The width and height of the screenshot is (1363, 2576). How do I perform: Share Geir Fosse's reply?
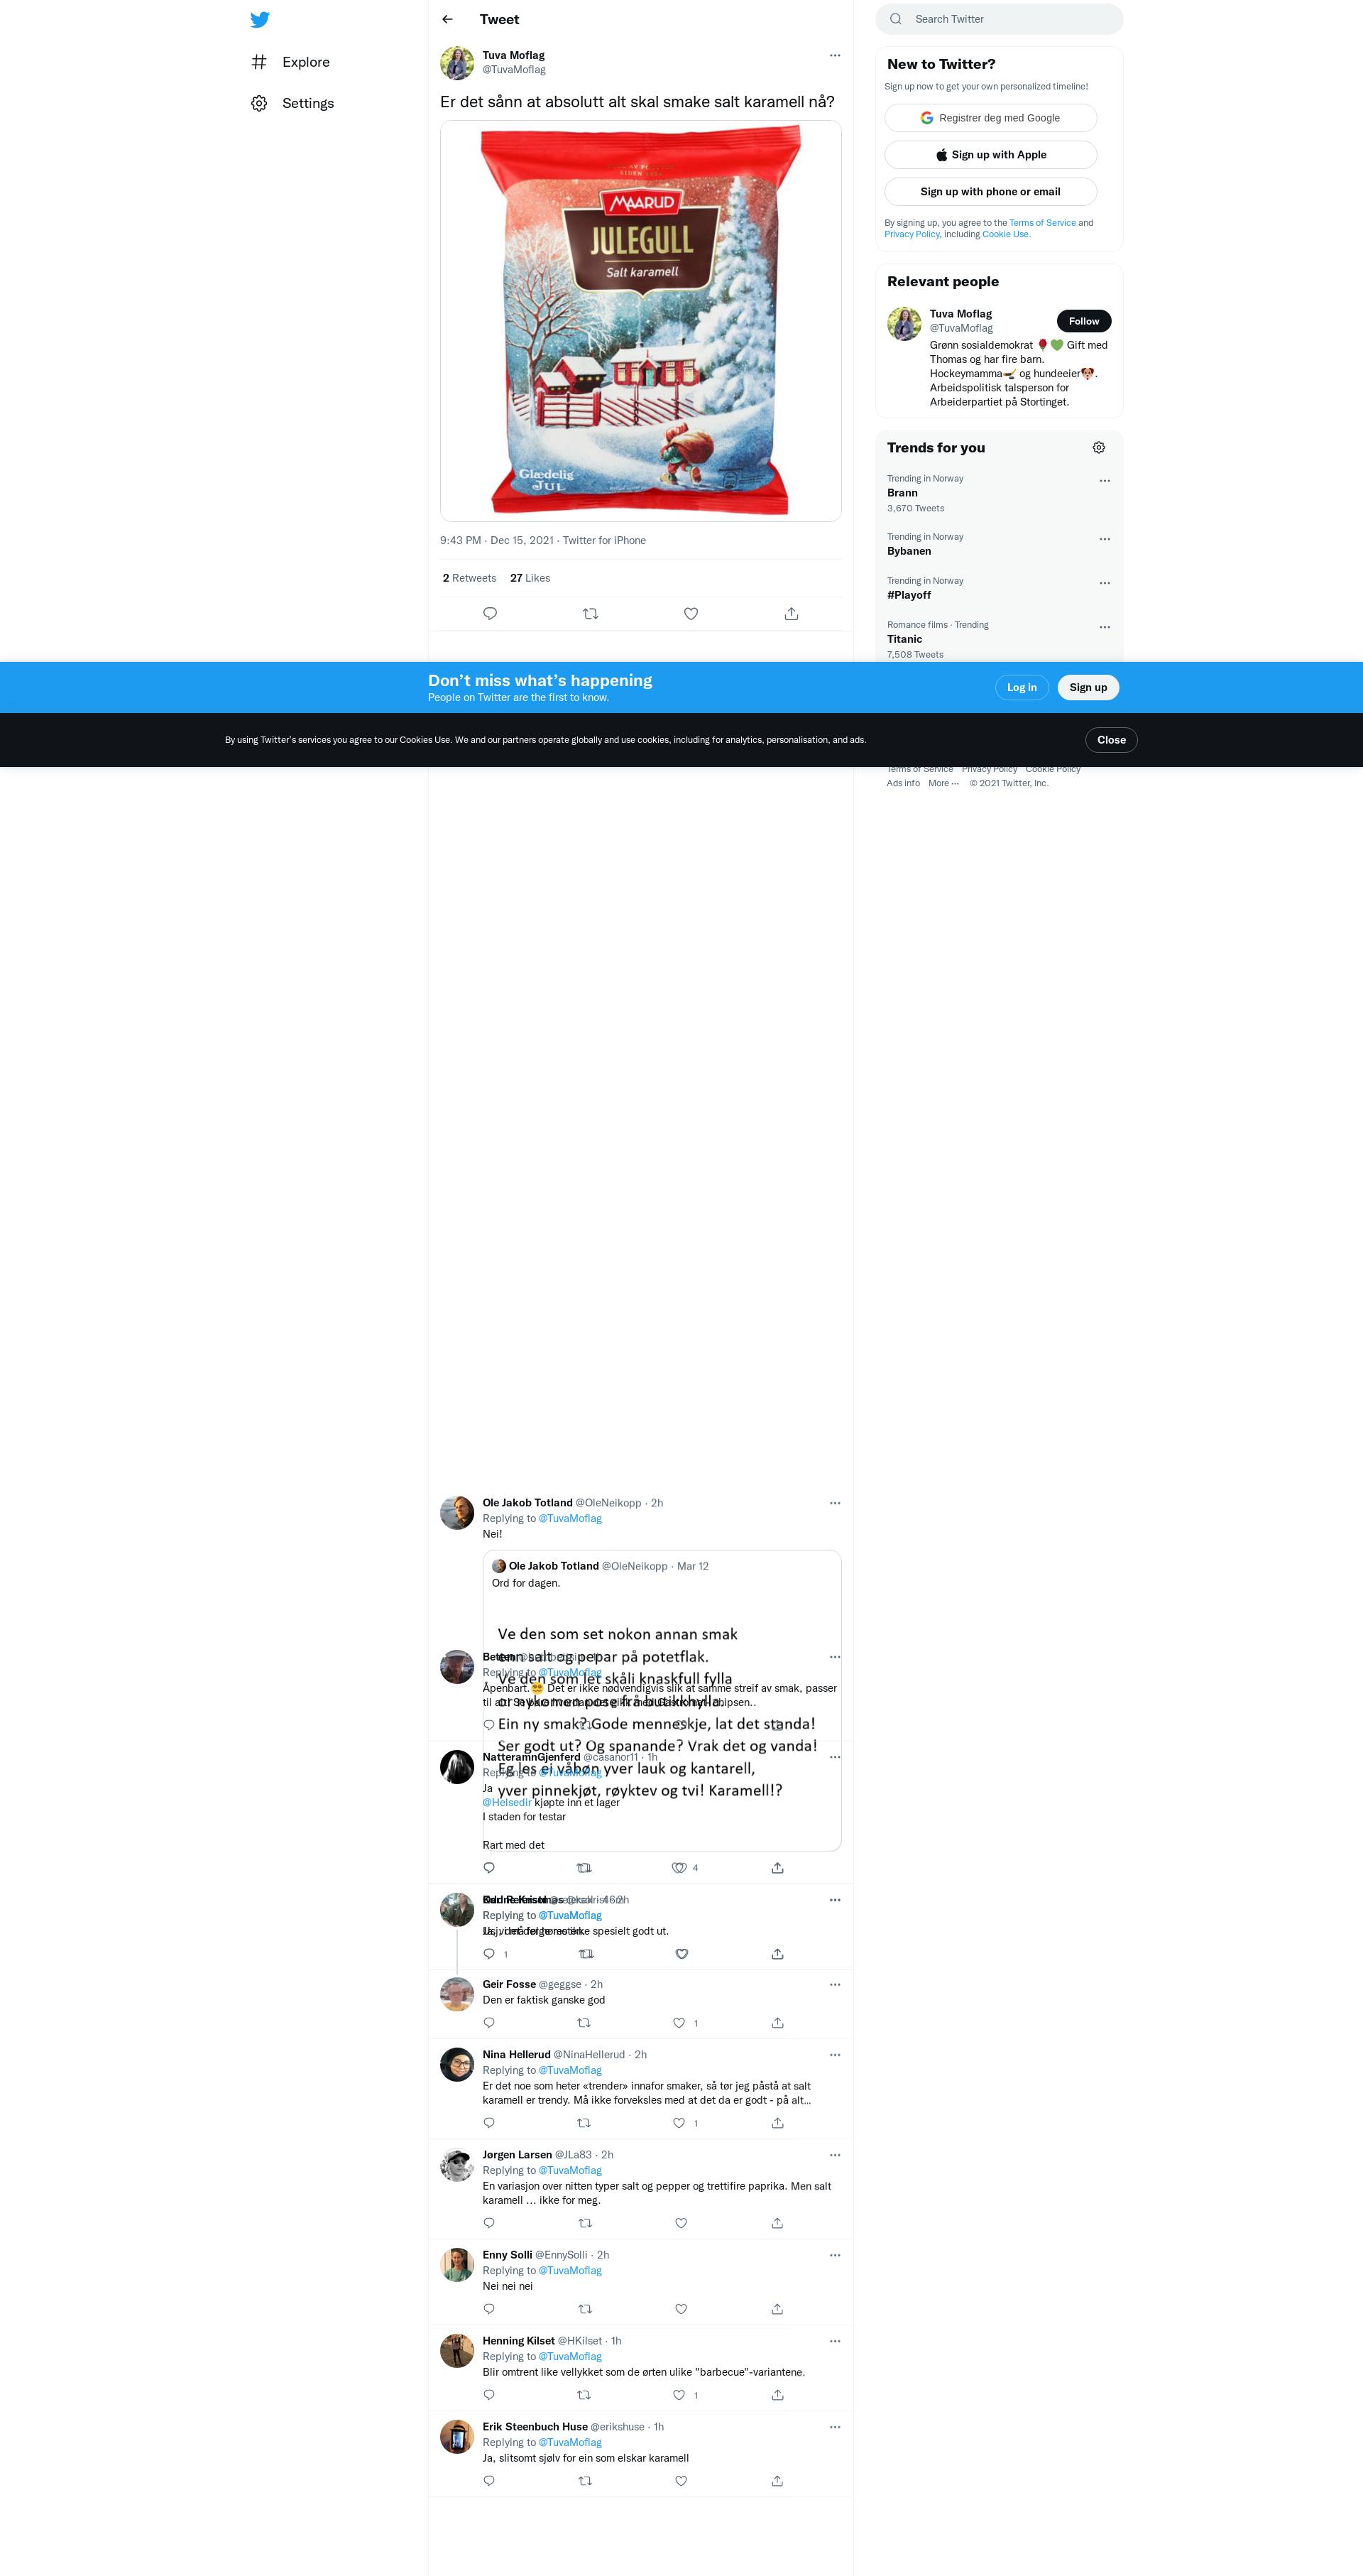[x=777, y=2023]
